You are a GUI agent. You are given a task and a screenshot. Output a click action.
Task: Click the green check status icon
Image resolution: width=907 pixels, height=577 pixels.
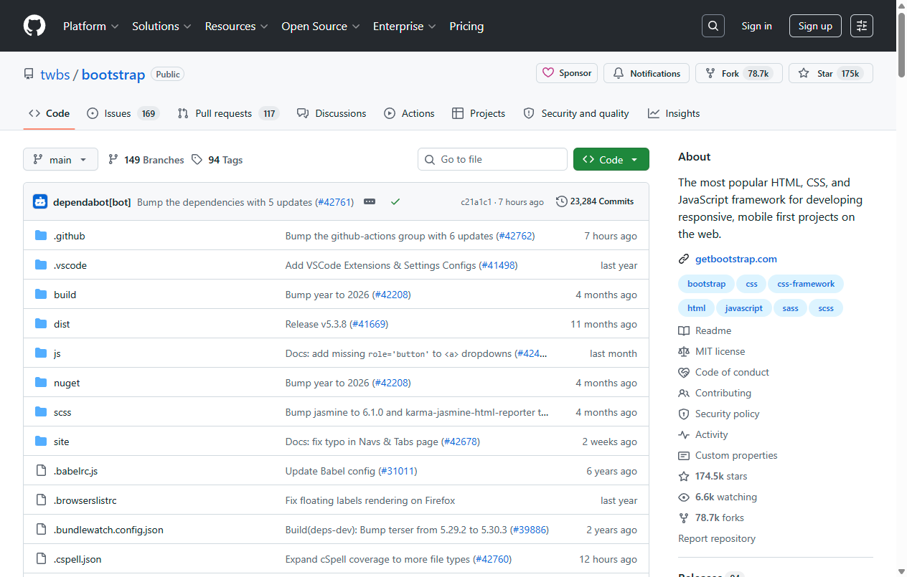tap(395, 202)
